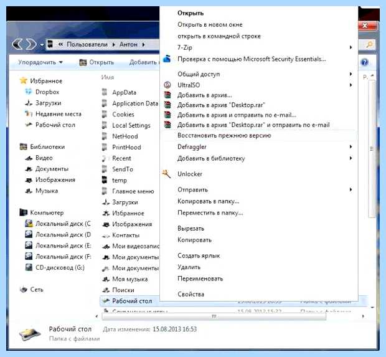Click the Unlocker wand icon
The height and width of the screenshot is (357, 386).
167,174
